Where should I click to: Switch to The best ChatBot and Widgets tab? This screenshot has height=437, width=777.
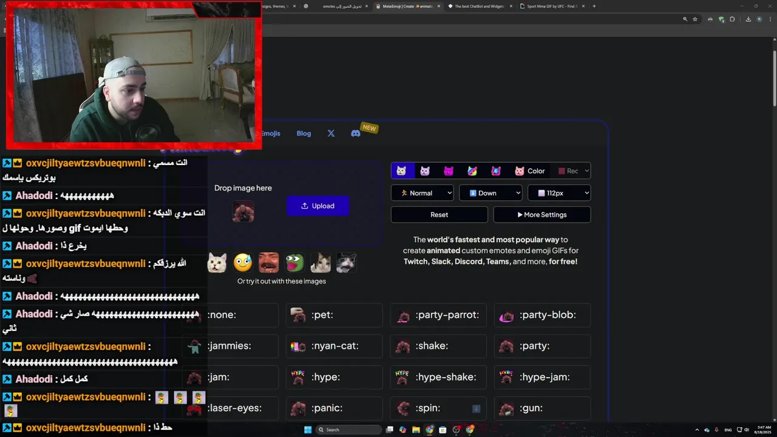[480, 6]
